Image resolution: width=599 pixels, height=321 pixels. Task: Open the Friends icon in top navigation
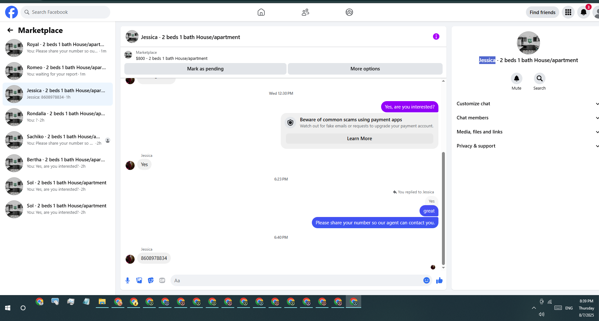point(305,12)
